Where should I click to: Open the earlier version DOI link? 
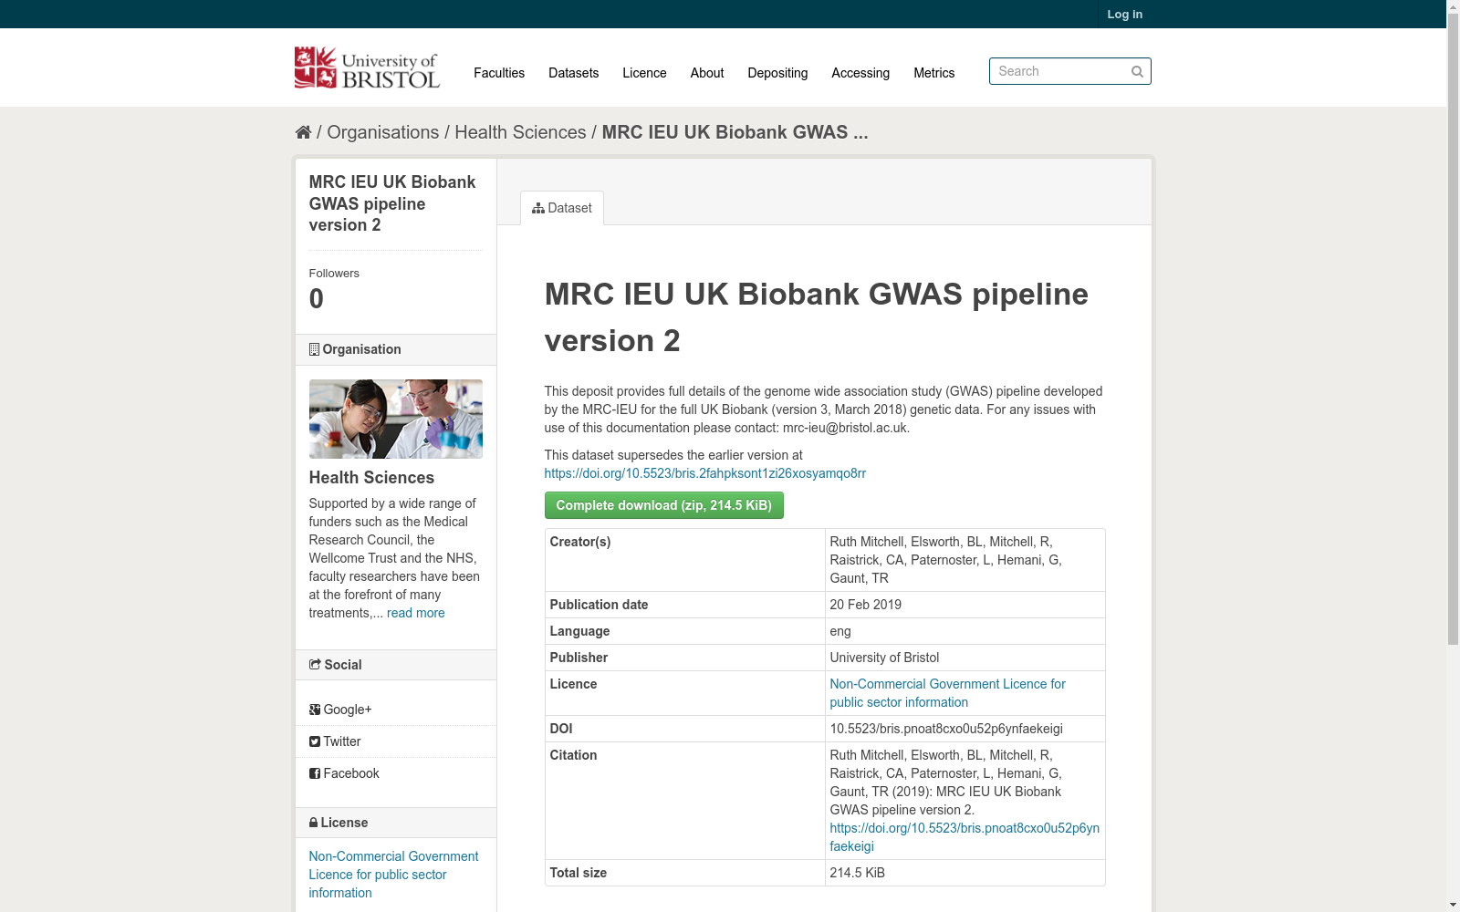[704, 473]
